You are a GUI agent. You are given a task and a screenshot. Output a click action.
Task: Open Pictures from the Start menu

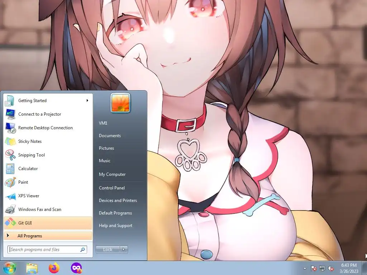[x=106, y=148]
